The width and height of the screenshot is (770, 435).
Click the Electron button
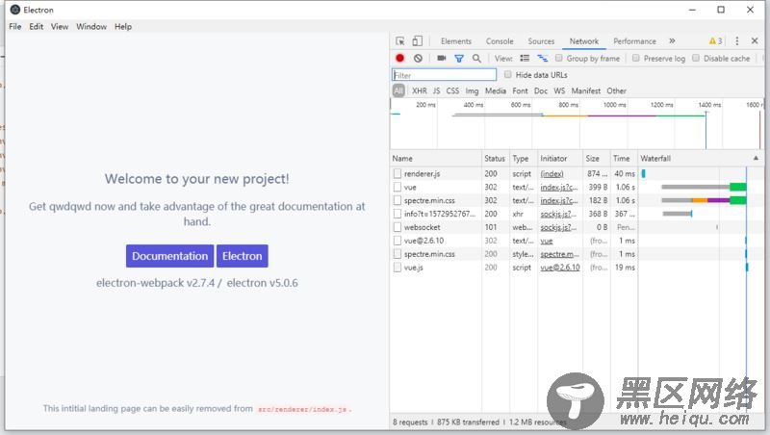(x=243, y=256)
